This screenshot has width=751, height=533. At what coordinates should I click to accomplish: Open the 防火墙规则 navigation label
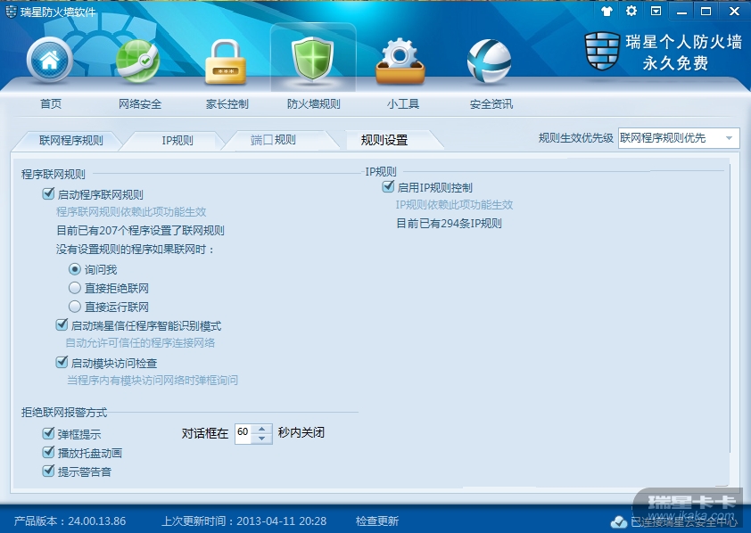click(x=314, y=103)
